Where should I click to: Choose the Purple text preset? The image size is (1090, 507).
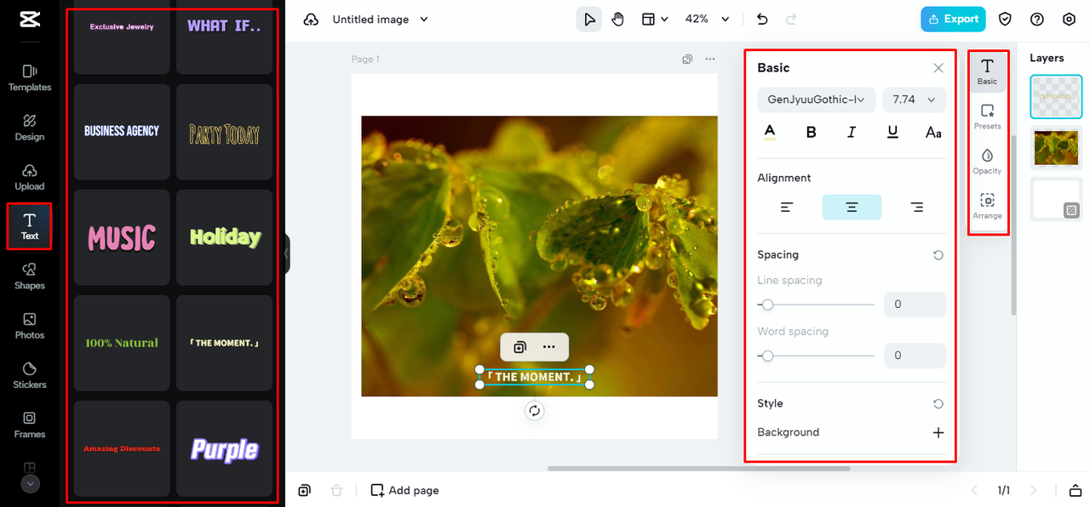[x=224, y=448]
